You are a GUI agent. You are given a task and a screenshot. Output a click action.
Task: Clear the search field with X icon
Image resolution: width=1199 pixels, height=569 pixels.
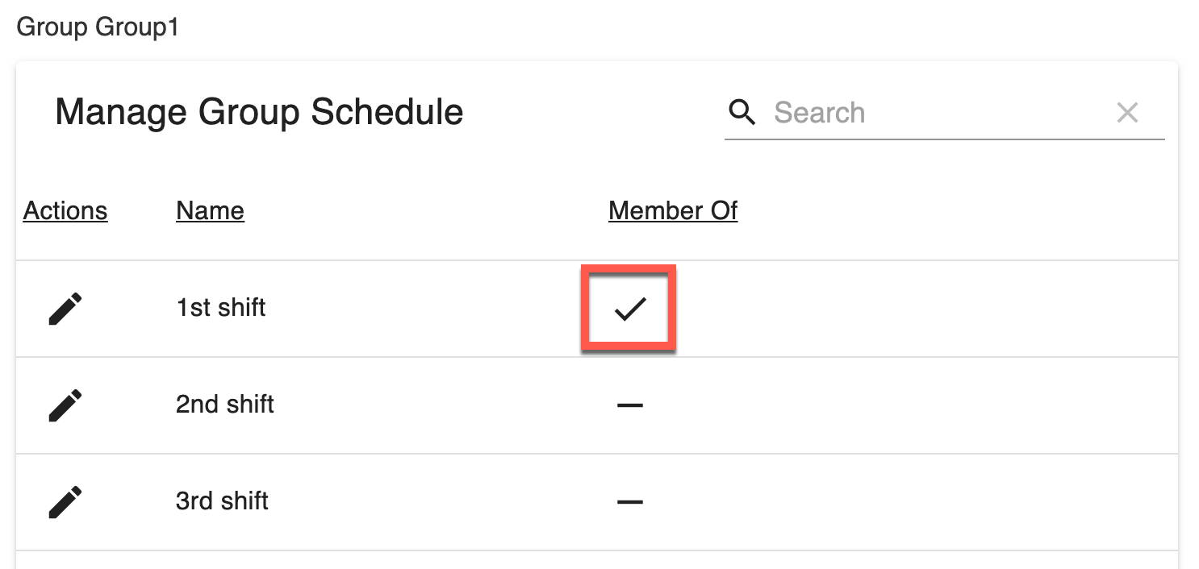[1127, 112]
